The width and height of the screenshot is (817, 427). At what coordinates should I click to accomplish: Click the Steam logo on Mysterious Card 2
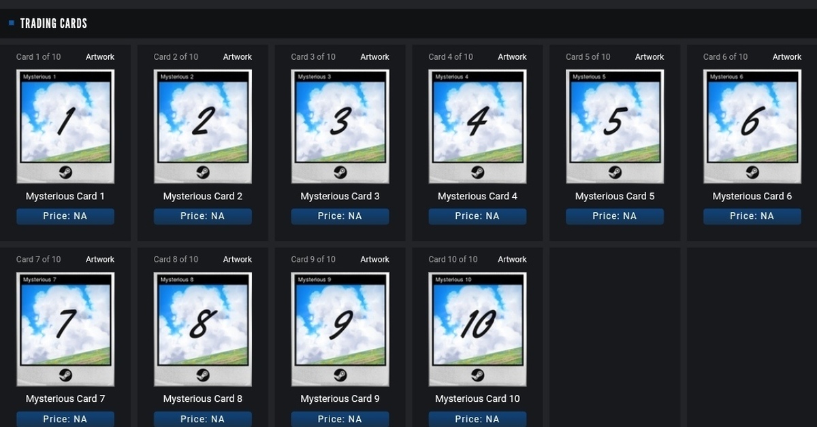click(x=203, y=172)
